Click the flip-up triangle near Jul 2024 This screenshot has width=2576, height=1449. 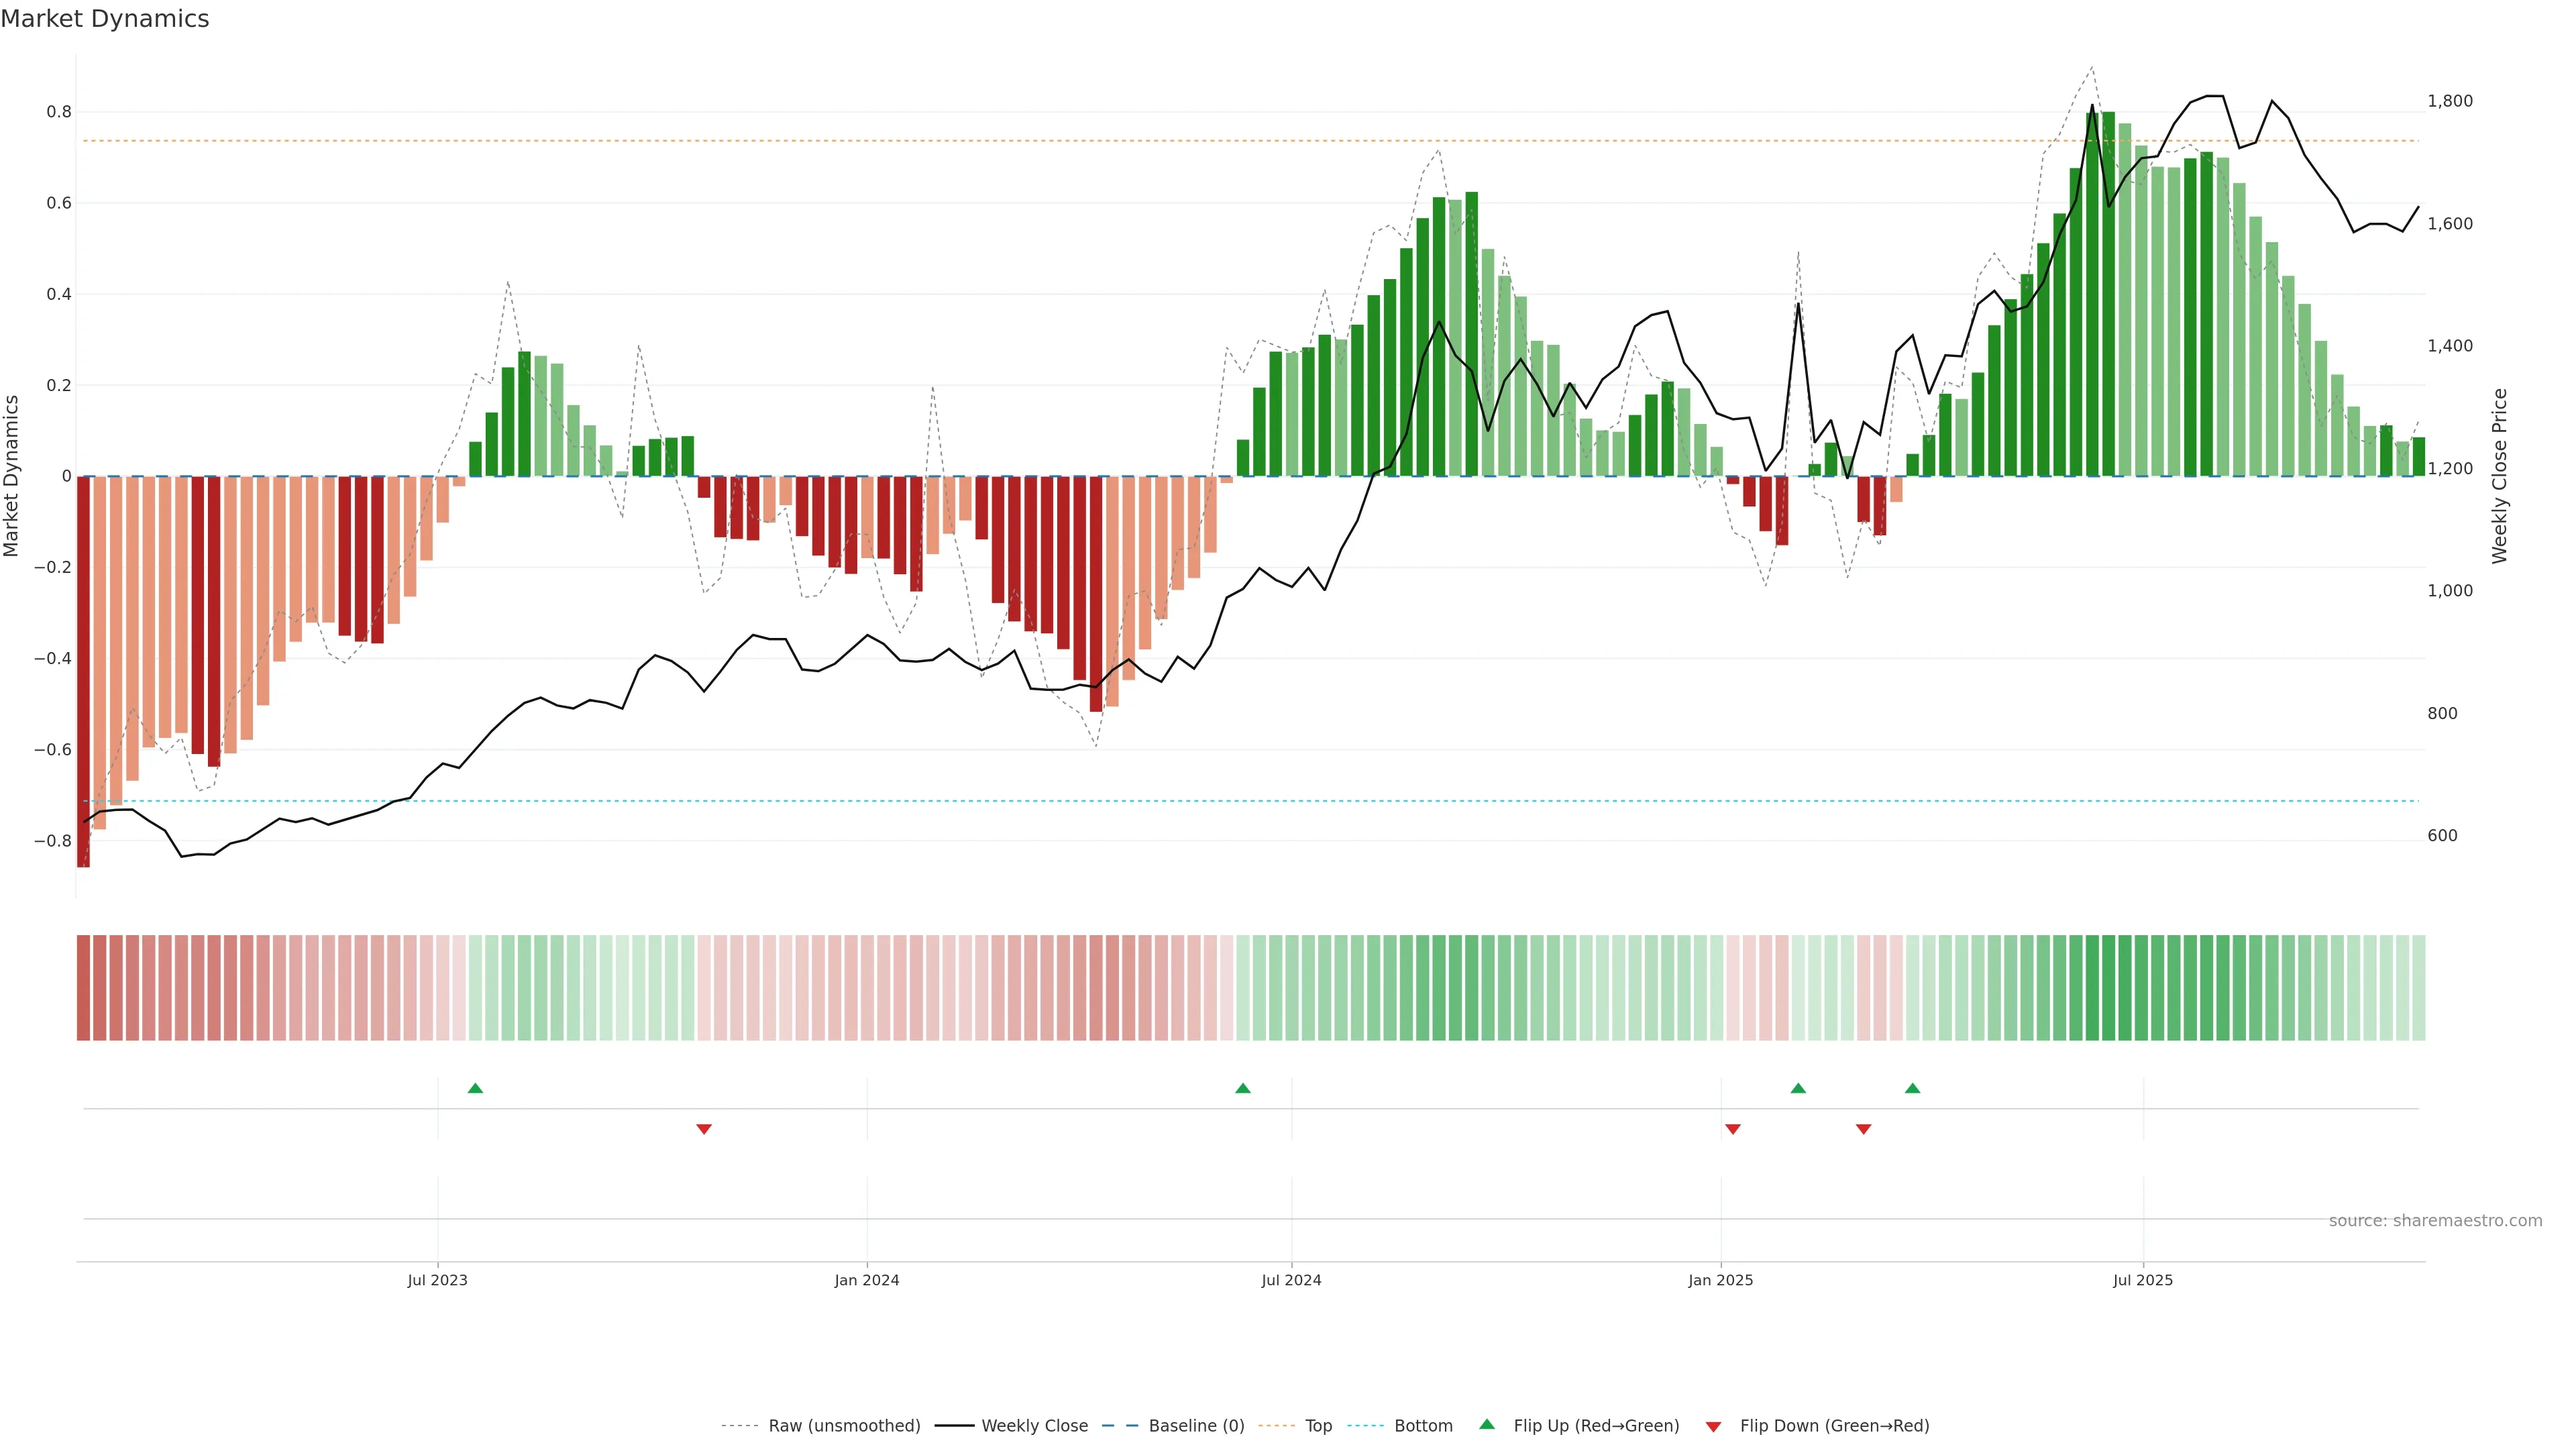[1242, 1088]
